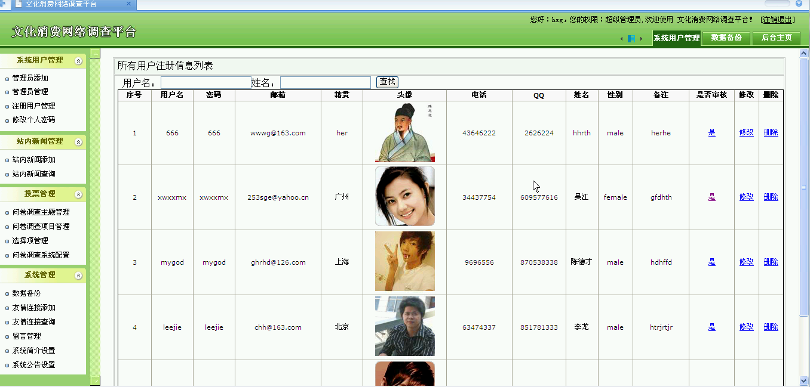Switch to the 系统用户管理 top tab
The height and width of the screenshot is (387, 810).
[676, 38]
